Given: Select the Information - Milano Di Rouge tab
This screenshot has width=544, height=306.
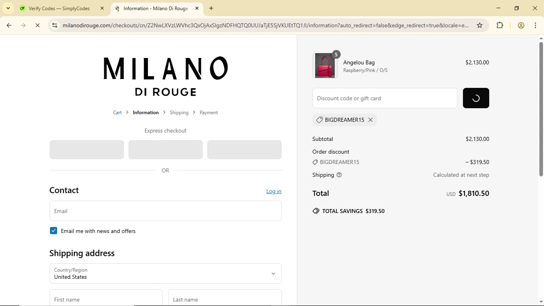Looking at the screenshot, I should [156, 8].
